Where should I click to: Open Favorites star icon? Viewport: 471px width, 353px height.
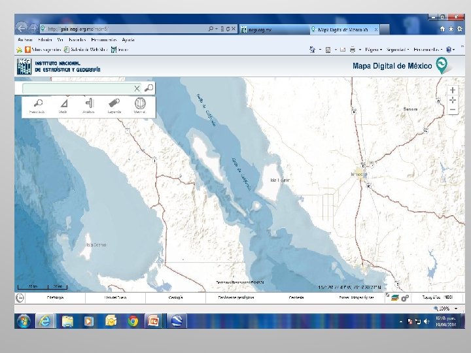coord(451,29)
